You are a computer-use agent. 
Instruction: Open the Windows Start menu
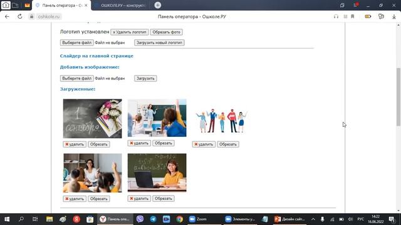tap(7, 219)
